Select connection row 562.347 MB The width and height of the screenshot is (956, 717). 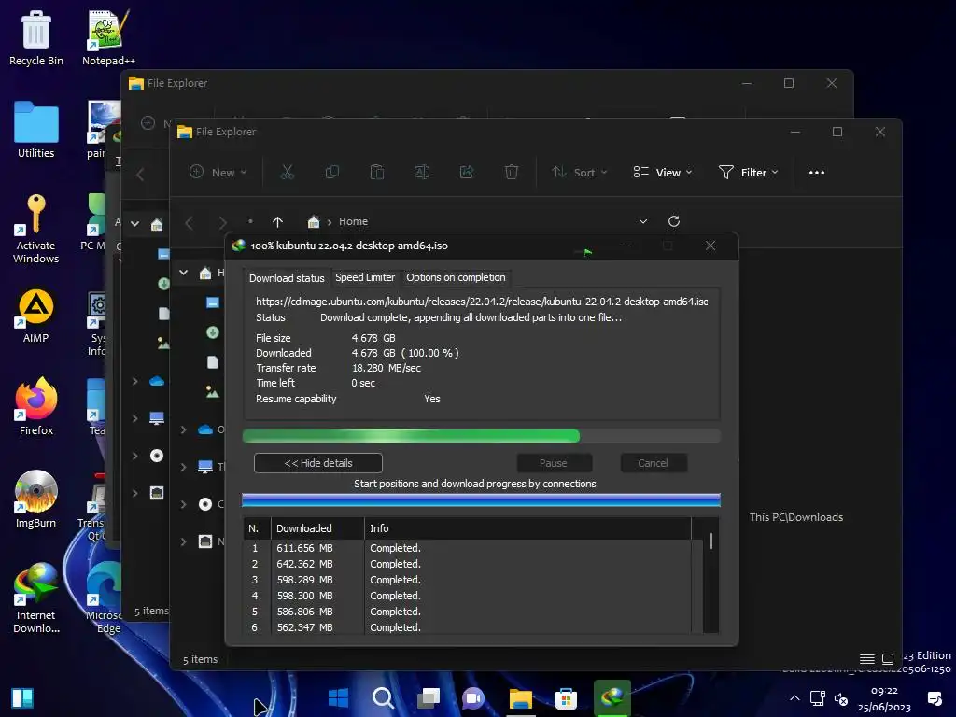tap(467, 627)
